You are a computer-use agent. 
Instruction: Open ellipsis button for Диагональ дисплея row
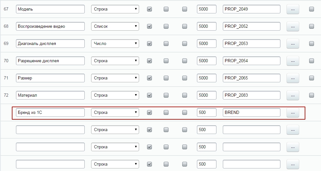click(293, 44)
